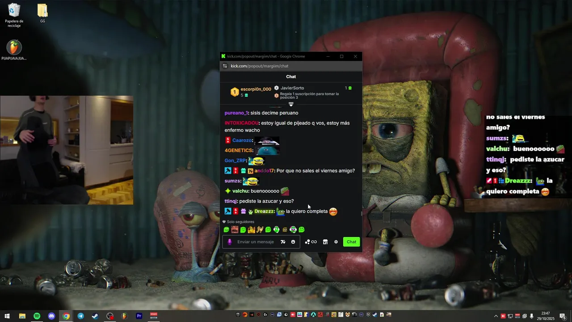Open the notification center icon
Image resolution: width=572 pixels, height=322 pixels.
563,316
